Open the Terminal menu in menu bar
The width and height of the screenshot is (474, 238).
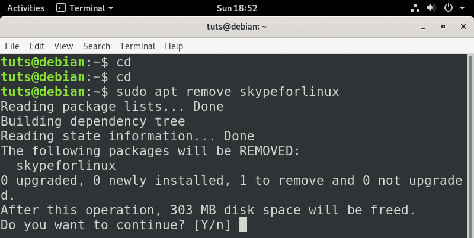(137, 46)
